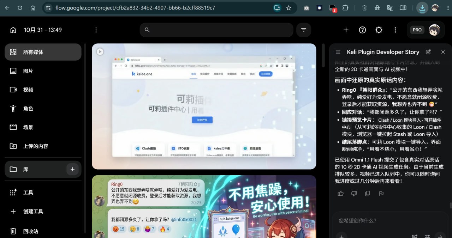This screenshot has width=452, height=238.
Task: Open the 场景 section
Action: [x=43, y=127]
